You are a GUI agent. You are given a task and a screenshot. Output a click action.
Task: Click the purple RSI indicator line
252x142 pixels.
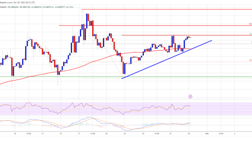pyautogui.click(x=95, y=108)
